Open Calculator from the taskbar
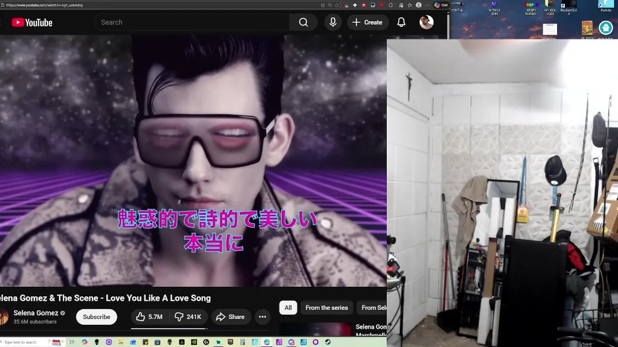 tap(242, 342)
